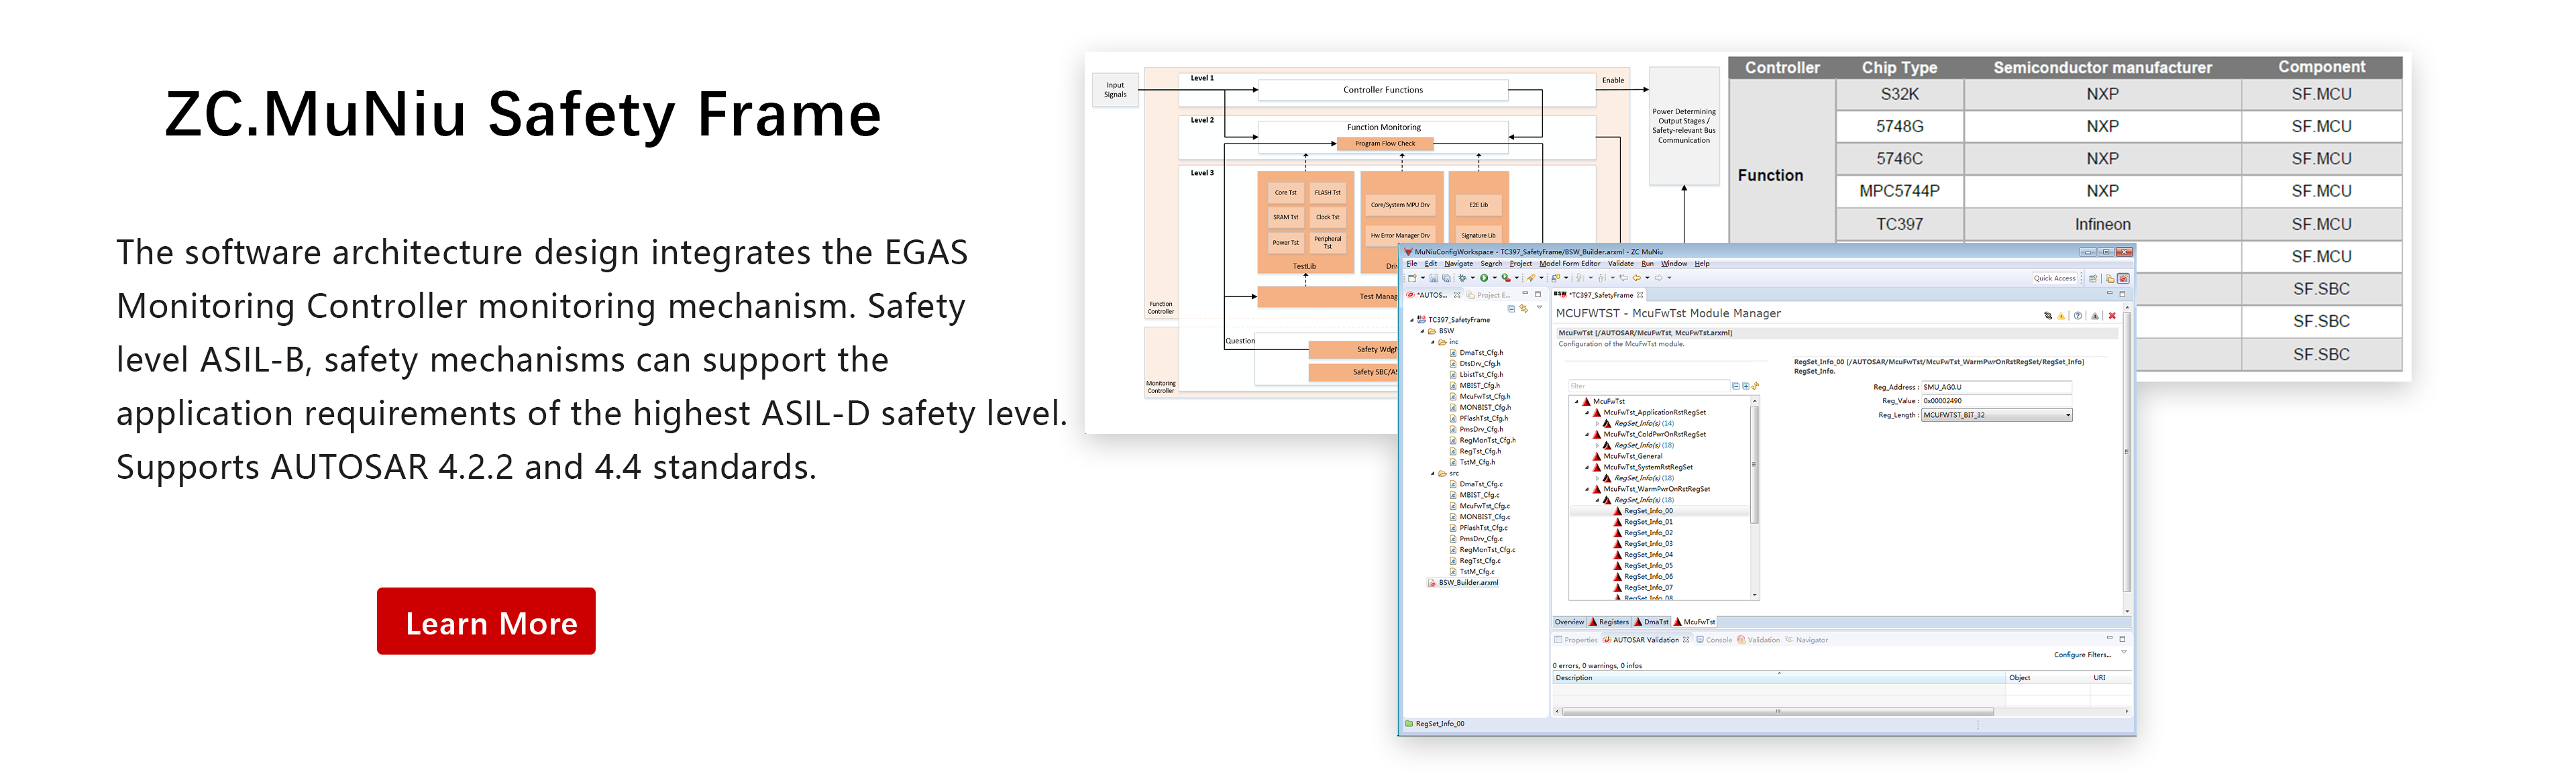This screenshot has width=2576, height=778.
Task: Click the Open Perspective icon
Action: (x=2093, y=279)
